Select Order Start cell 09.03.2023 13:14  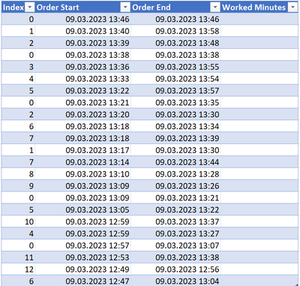click(82, 162)
